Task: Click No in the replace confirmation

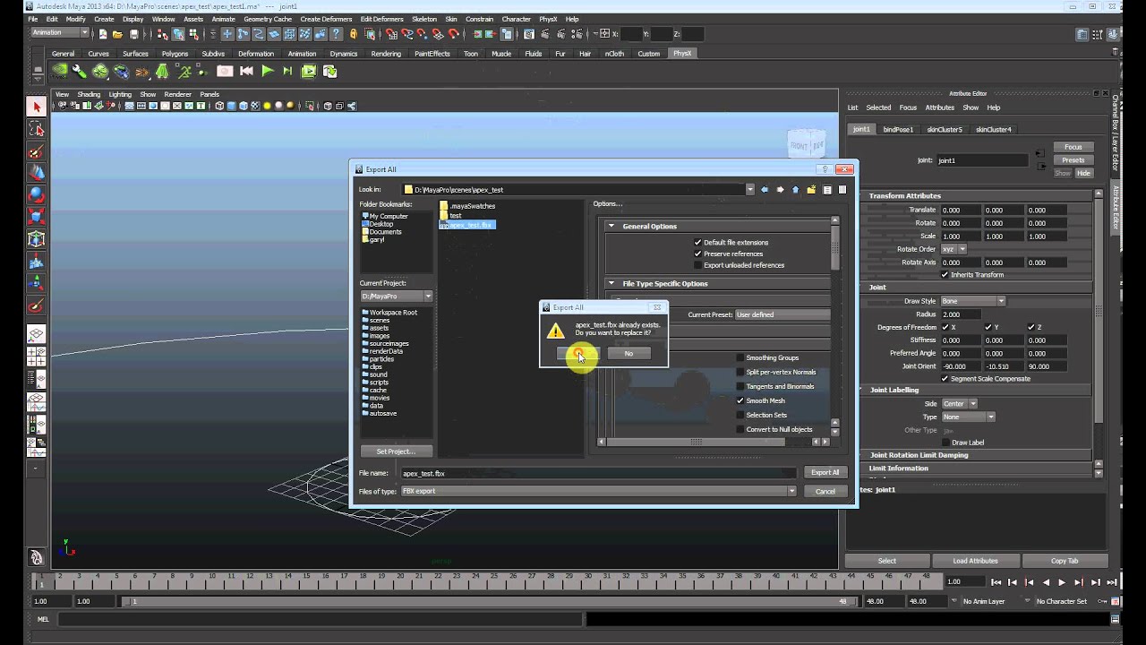Action: [x=629, y=354]
